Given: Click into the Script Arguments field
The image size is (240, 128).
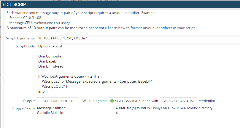Looking at the screenshot, I should pyautogui.click(x=136, y=38).
